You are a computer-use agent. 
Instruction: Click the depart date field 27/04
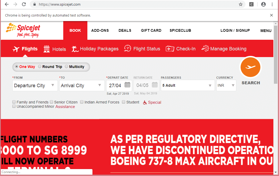tap(119, 86)
